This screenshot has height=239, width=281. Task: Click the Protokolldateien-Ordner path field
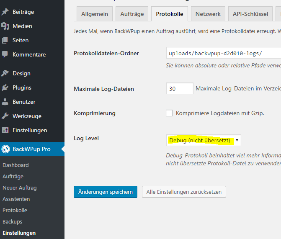coord(224,53)
